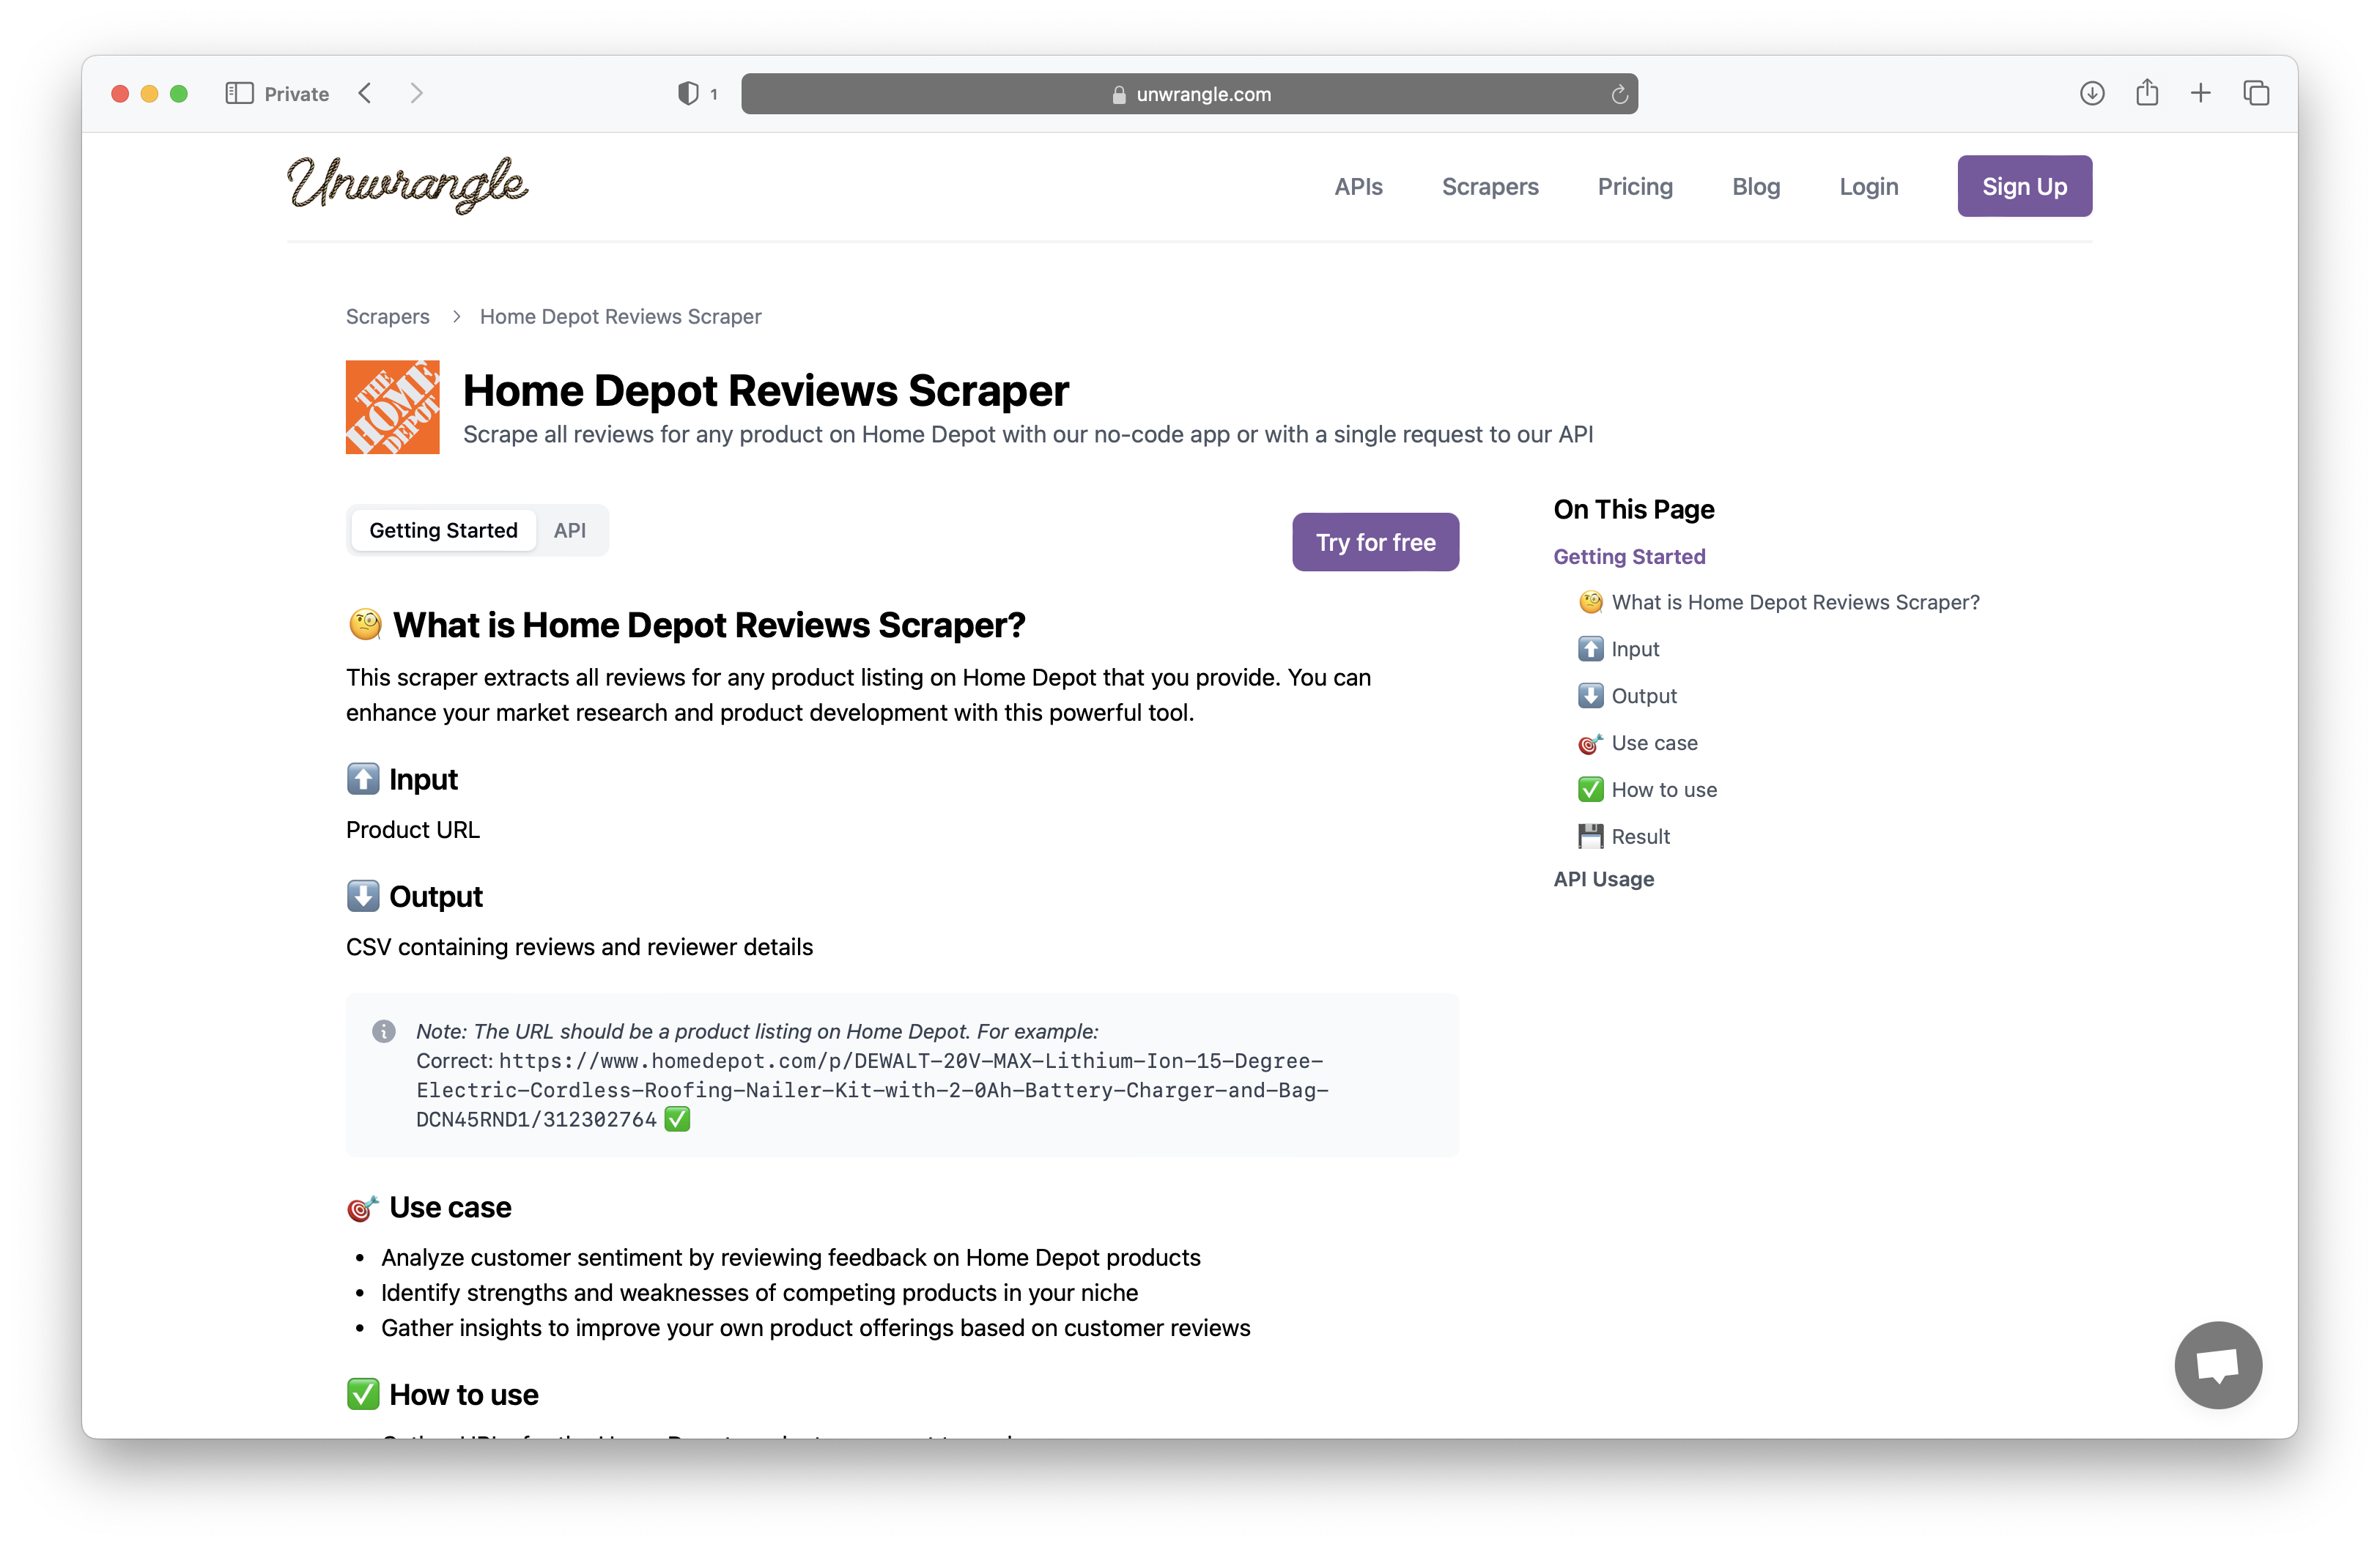Open the chat widget bubble
This screenshot has width=2380, height=1547.
(2218, 1364)
